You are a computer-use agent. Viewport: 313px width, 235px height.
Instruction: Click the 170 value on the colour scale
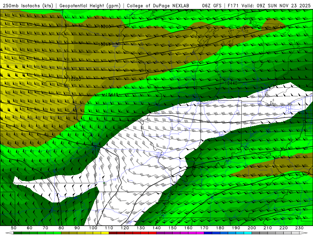click(204, 228)
